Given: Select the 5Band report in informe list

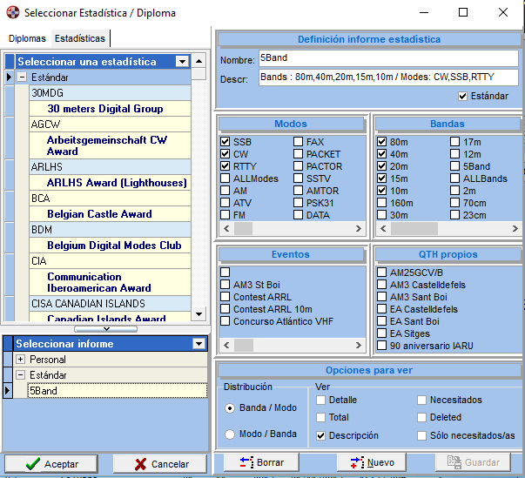Looking at the screenshot, I should (44, 391).
